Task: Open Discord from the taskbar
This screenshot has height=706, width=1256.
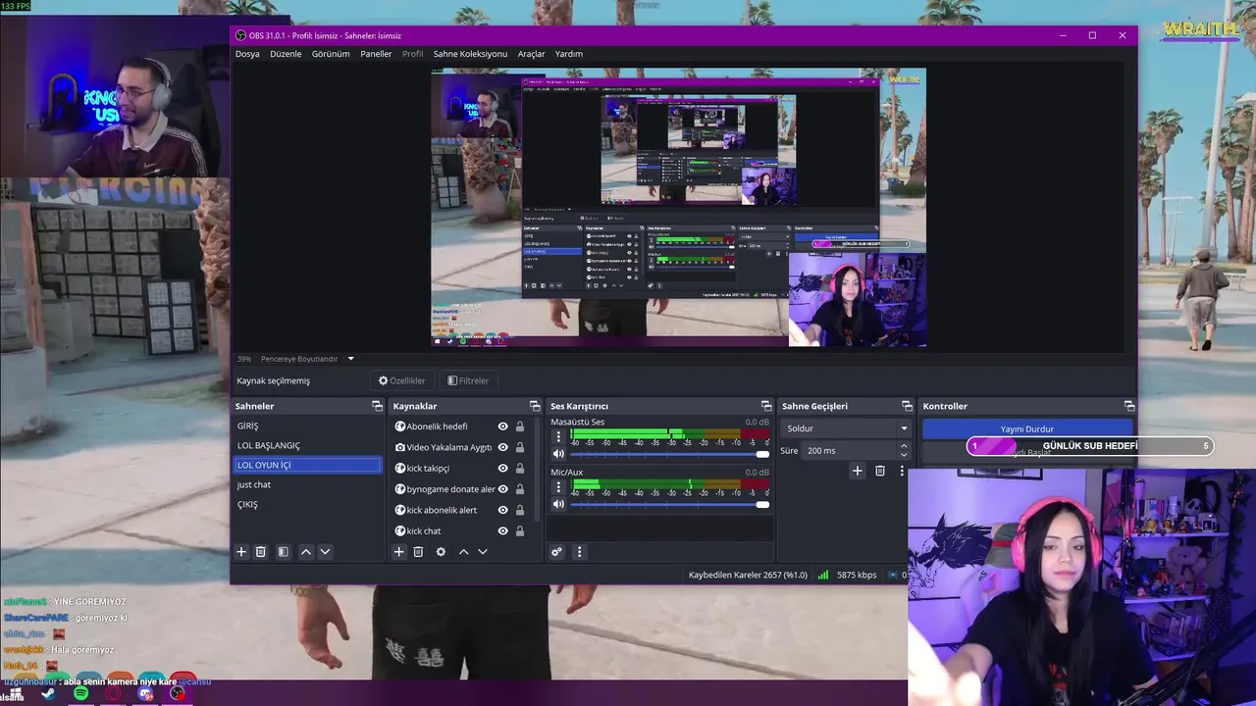Action: point(146,693)
